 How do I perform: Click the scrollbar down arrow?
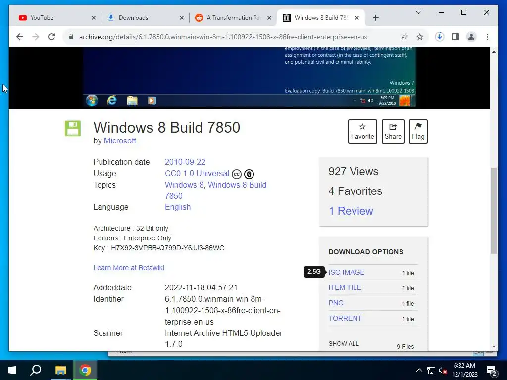(x=494, y=347)
